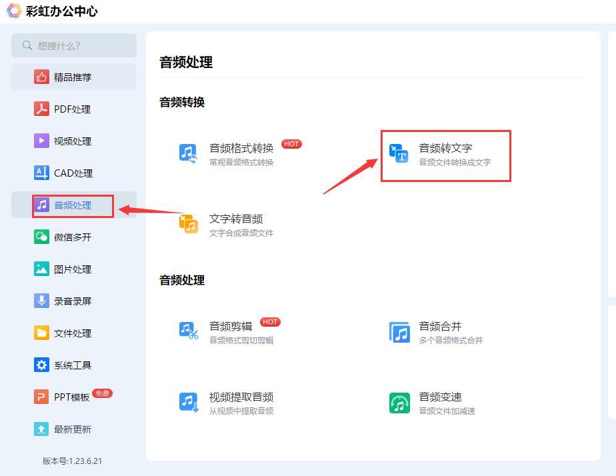616x476 pixels.
Task: Click the 系统工具 gear icon
Action: (x=41, y=365)
